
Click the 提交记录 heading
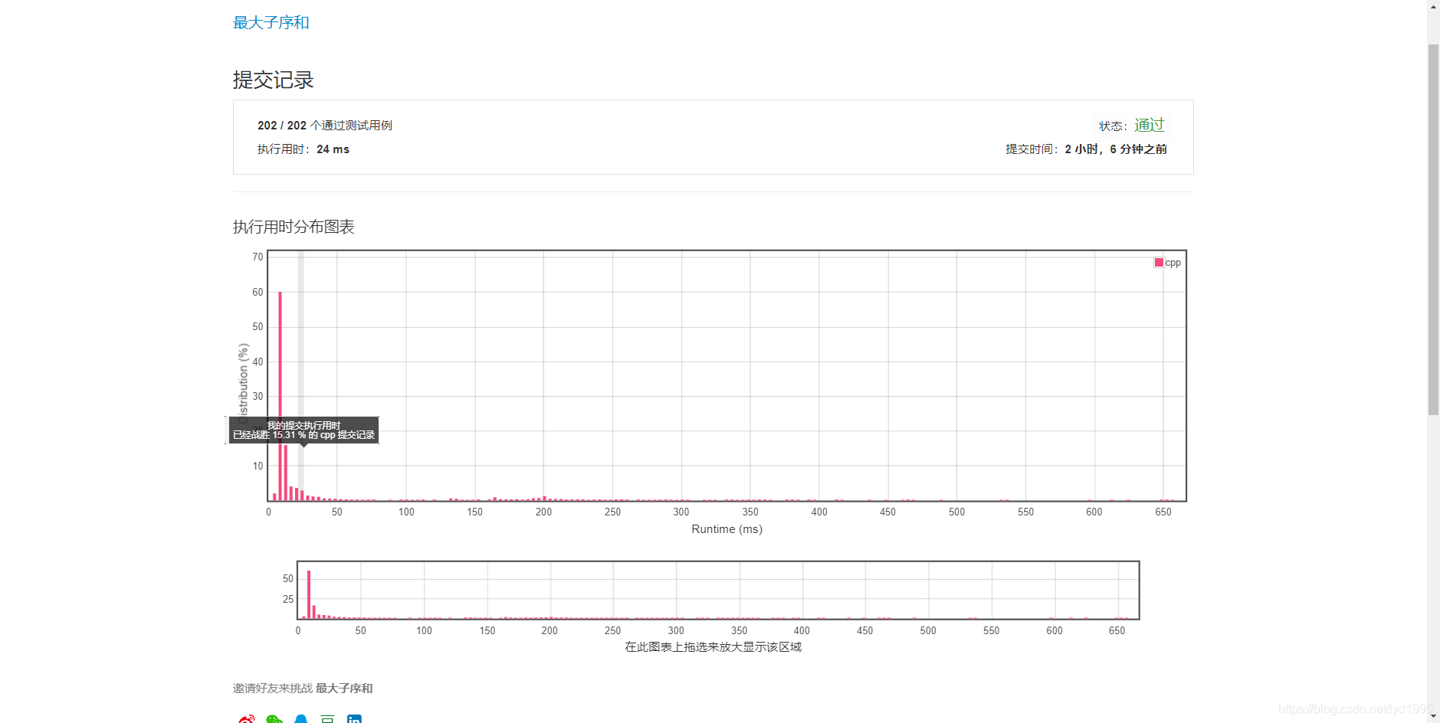click(274, 80)
